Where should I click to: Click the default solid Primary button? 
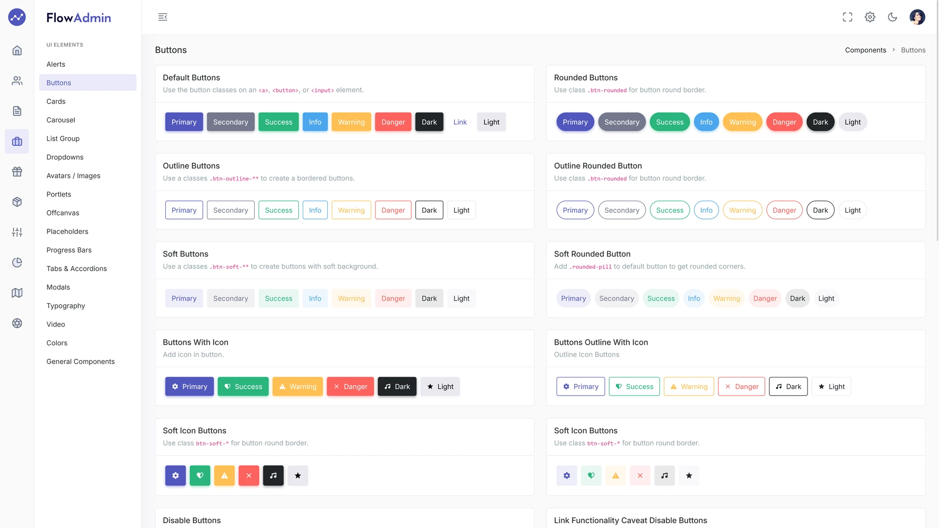(x=184, y=122)
